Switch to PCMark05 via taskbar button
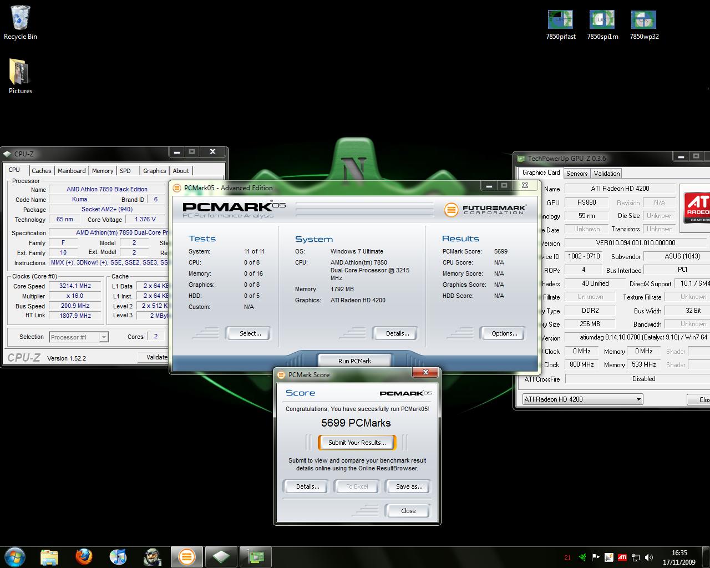Image resolution: width=710 pixels, height=568 pixels. click(x=187, y=556)
